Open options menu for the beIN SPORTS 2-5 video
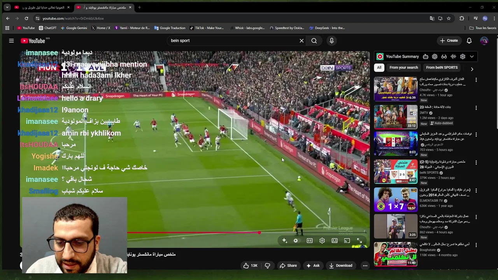 [476, 162]
